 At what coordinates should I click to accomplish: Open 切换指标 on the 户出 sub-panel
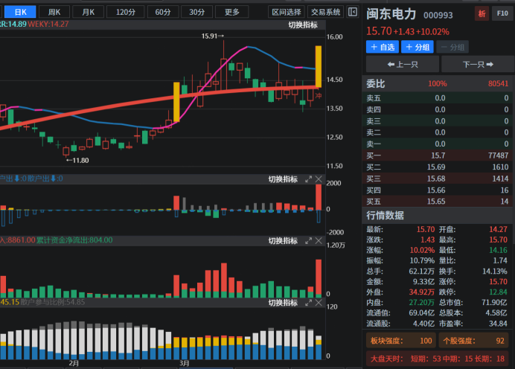(283, 179)
